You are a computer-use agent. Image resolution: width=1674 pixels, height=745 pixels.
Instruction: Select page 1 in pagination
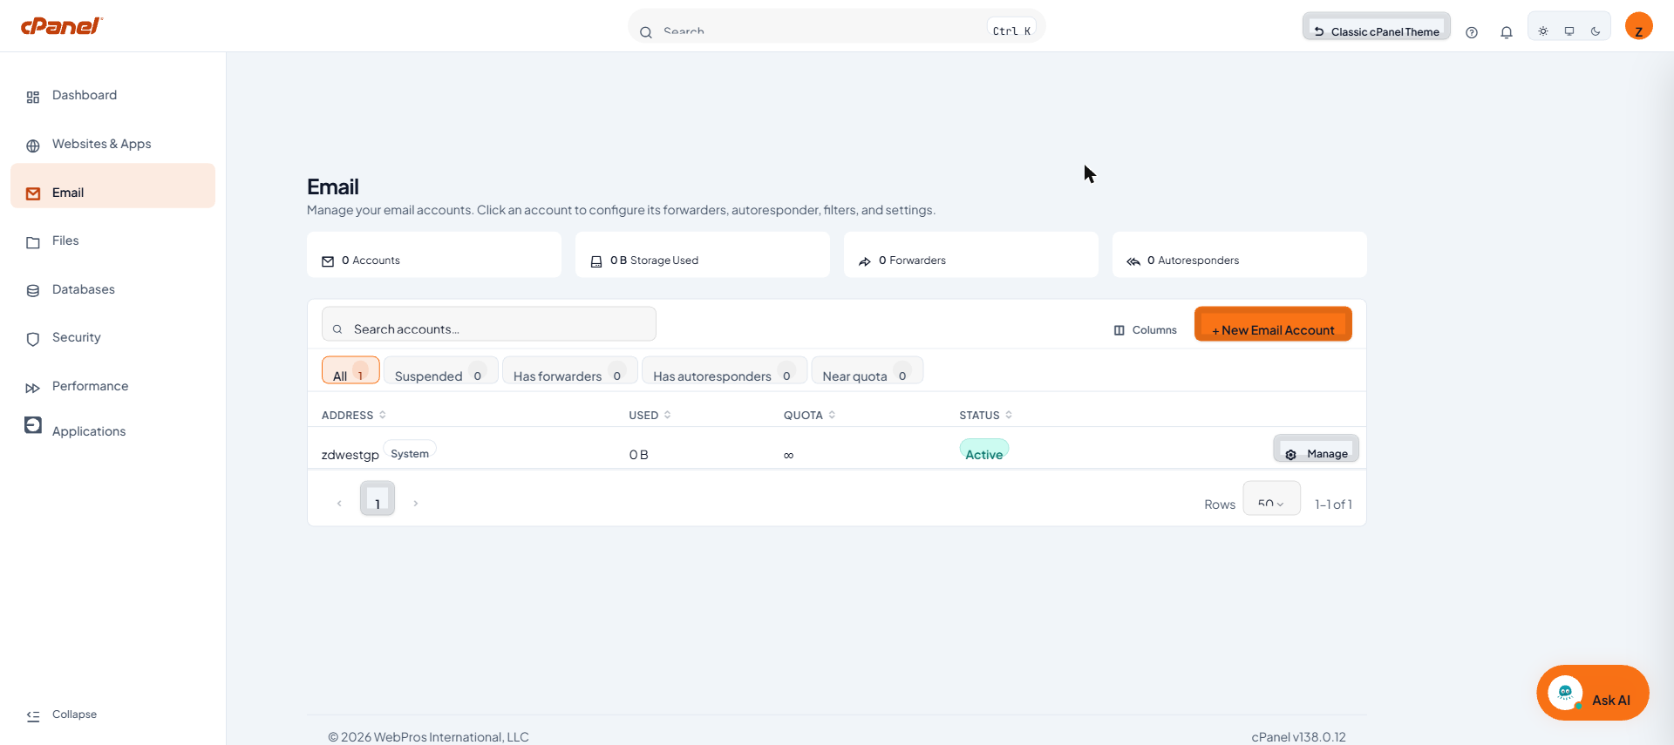coord(378,498)
